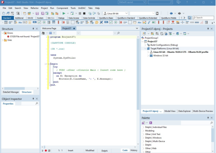Click the purple square Palette icon
Screen dimensions: 216x153
[151, 123]
